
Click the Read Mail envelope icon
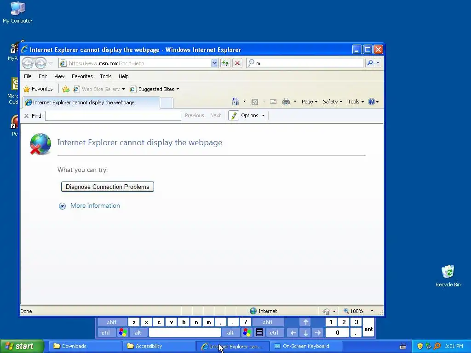[x=273, y=102]
